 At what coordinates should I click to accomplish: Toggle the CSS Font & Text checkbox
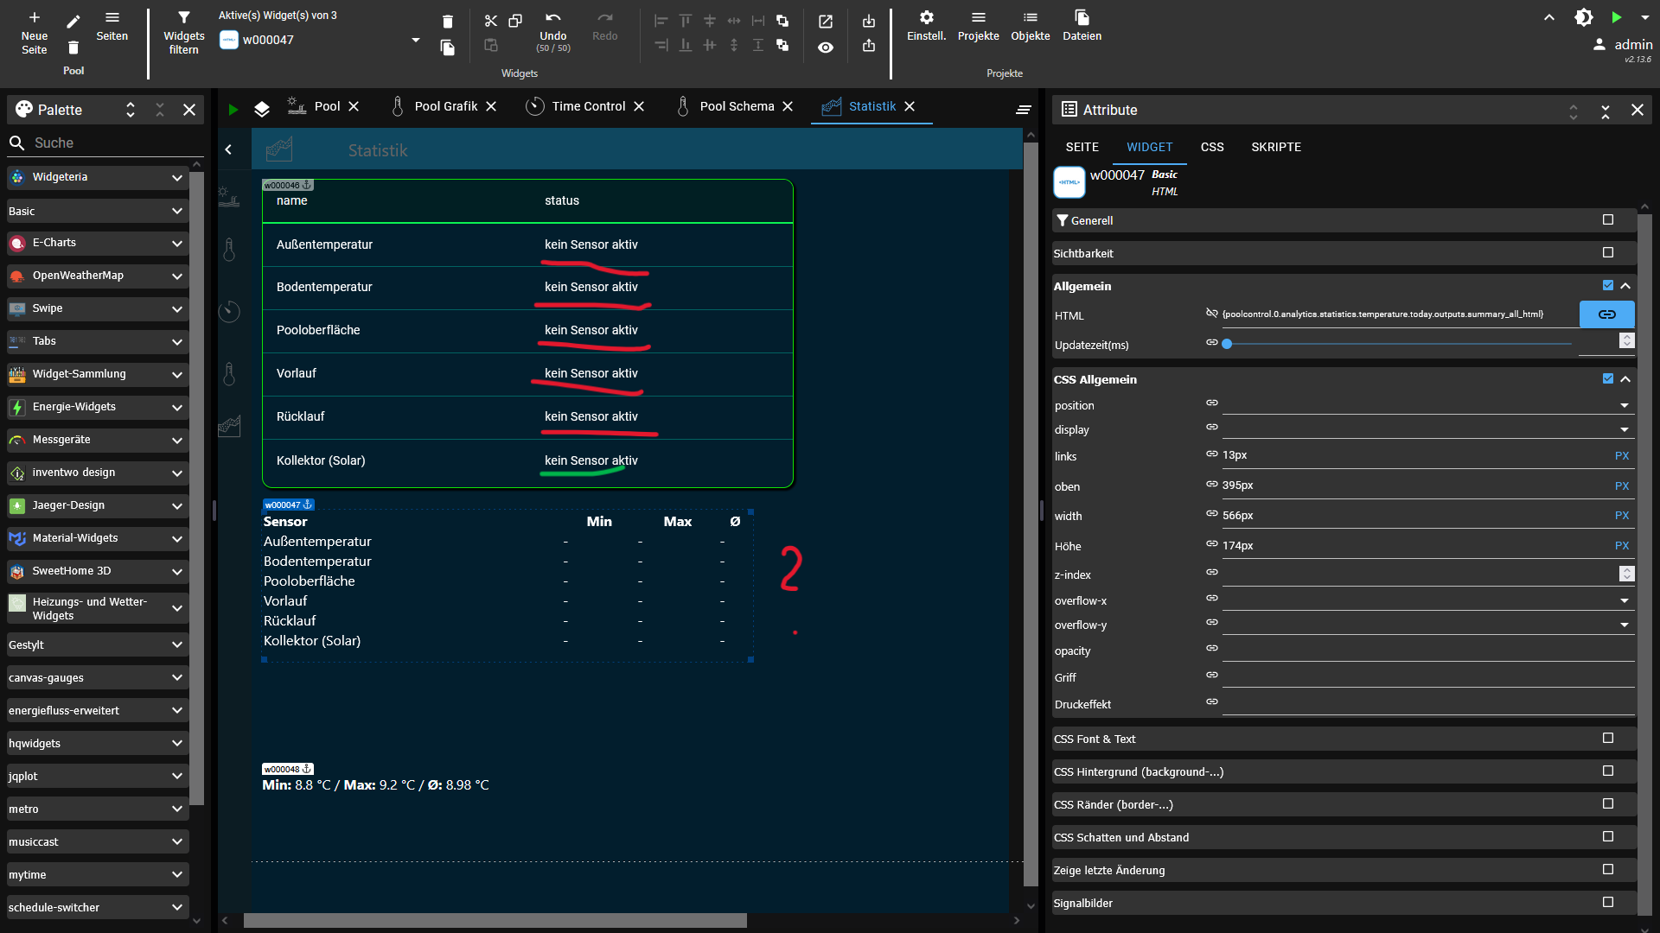click(1607, 739)
